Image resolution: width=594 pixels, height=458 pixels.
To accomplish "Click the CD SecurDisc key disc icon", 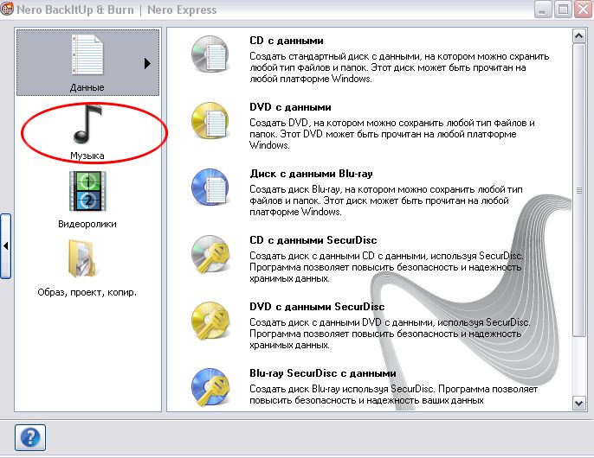I will tap(210, 254).
